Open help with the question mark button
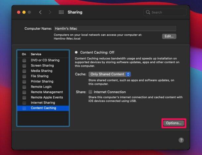The height and width of the screenshot is (155, 202). (x=181, y=140)
